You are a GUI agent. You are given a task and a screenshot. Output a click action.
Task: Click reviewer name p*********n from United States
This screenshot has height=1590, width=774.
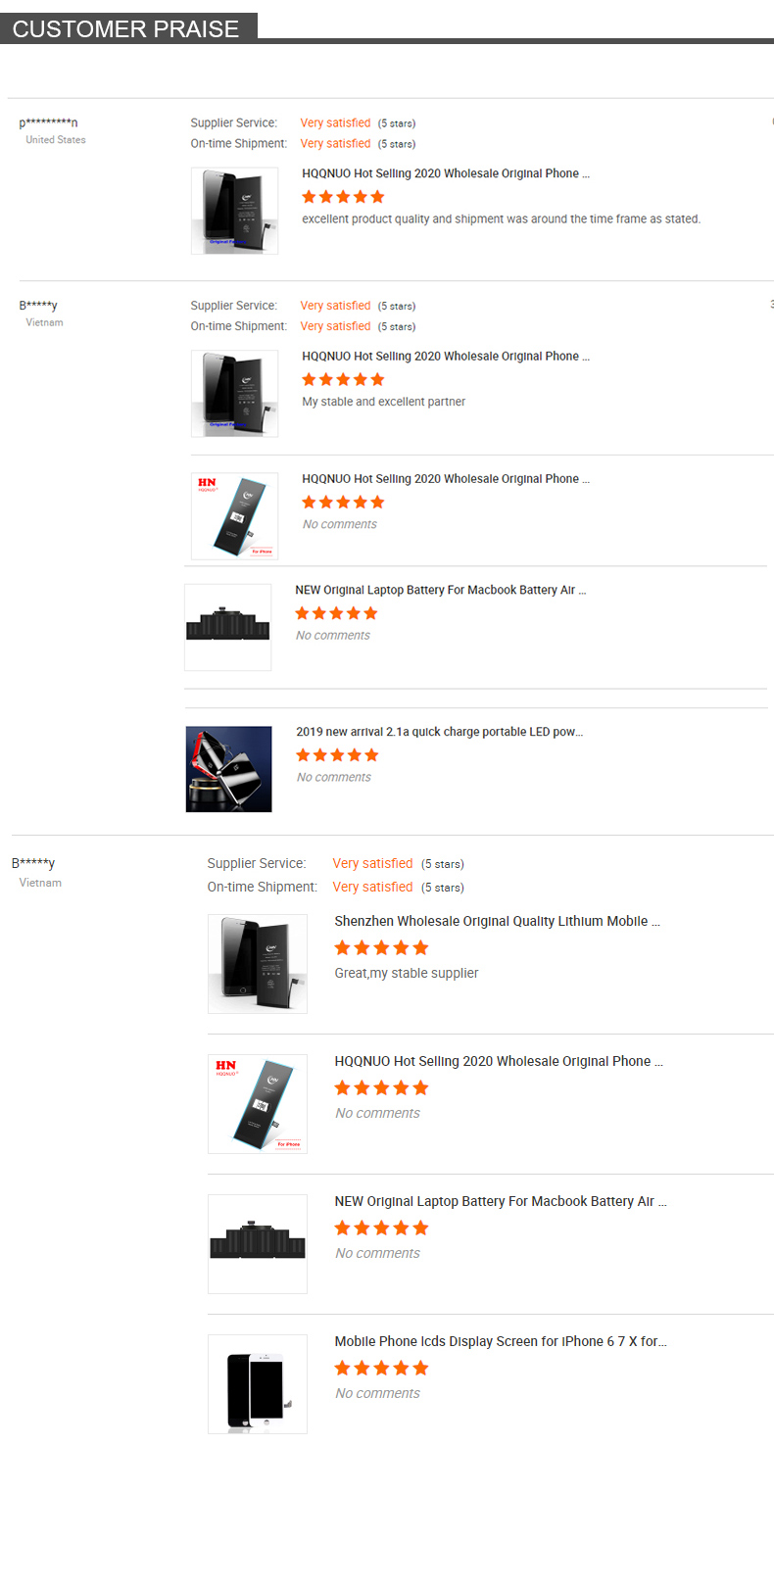(x=48, y=122)
